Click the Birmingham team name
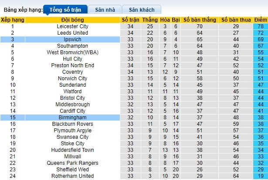 click(72, 118)
